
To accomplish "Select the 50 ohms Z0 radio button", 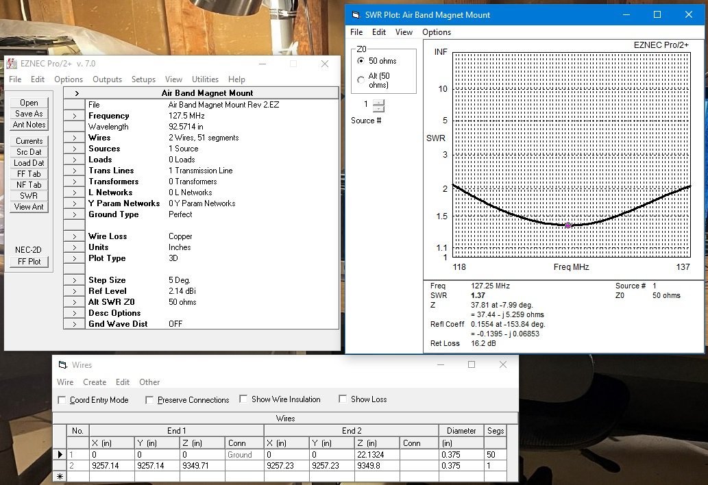I will (361, 61).
